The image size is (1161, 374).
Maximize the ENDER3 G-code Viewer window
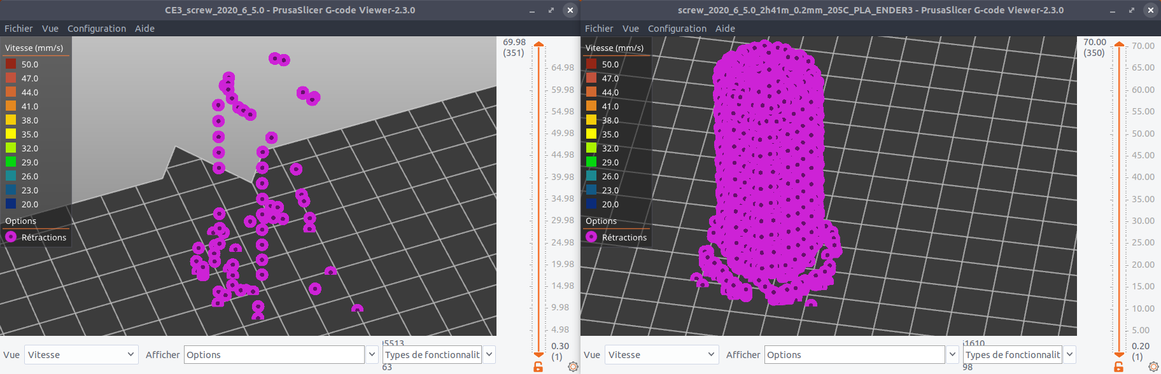(x=1132, y=10)
